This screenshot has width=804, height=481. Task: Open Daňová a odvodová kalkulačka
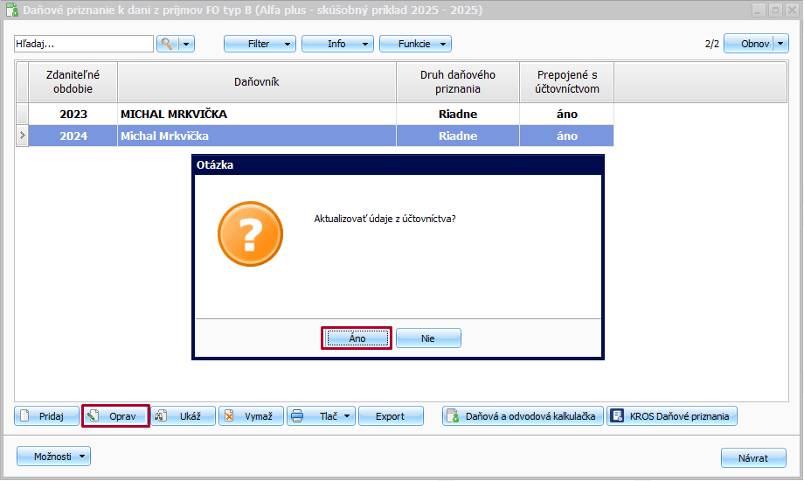[523, 416]
